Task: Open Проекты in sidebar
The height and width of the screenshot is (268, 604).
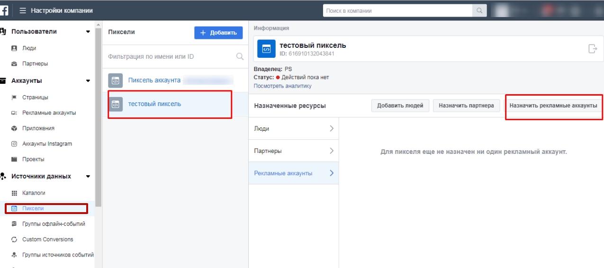Action: click(33, 160)
